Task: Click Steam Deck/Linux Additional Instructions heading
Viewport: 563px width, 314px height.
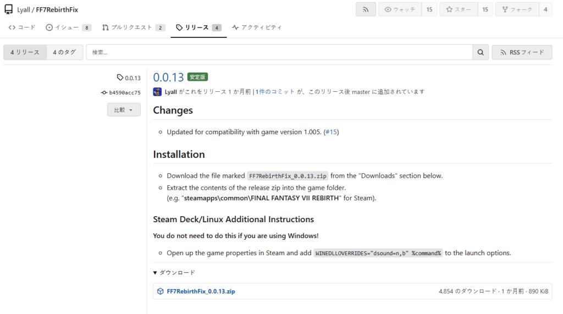Action: (233, 219)
